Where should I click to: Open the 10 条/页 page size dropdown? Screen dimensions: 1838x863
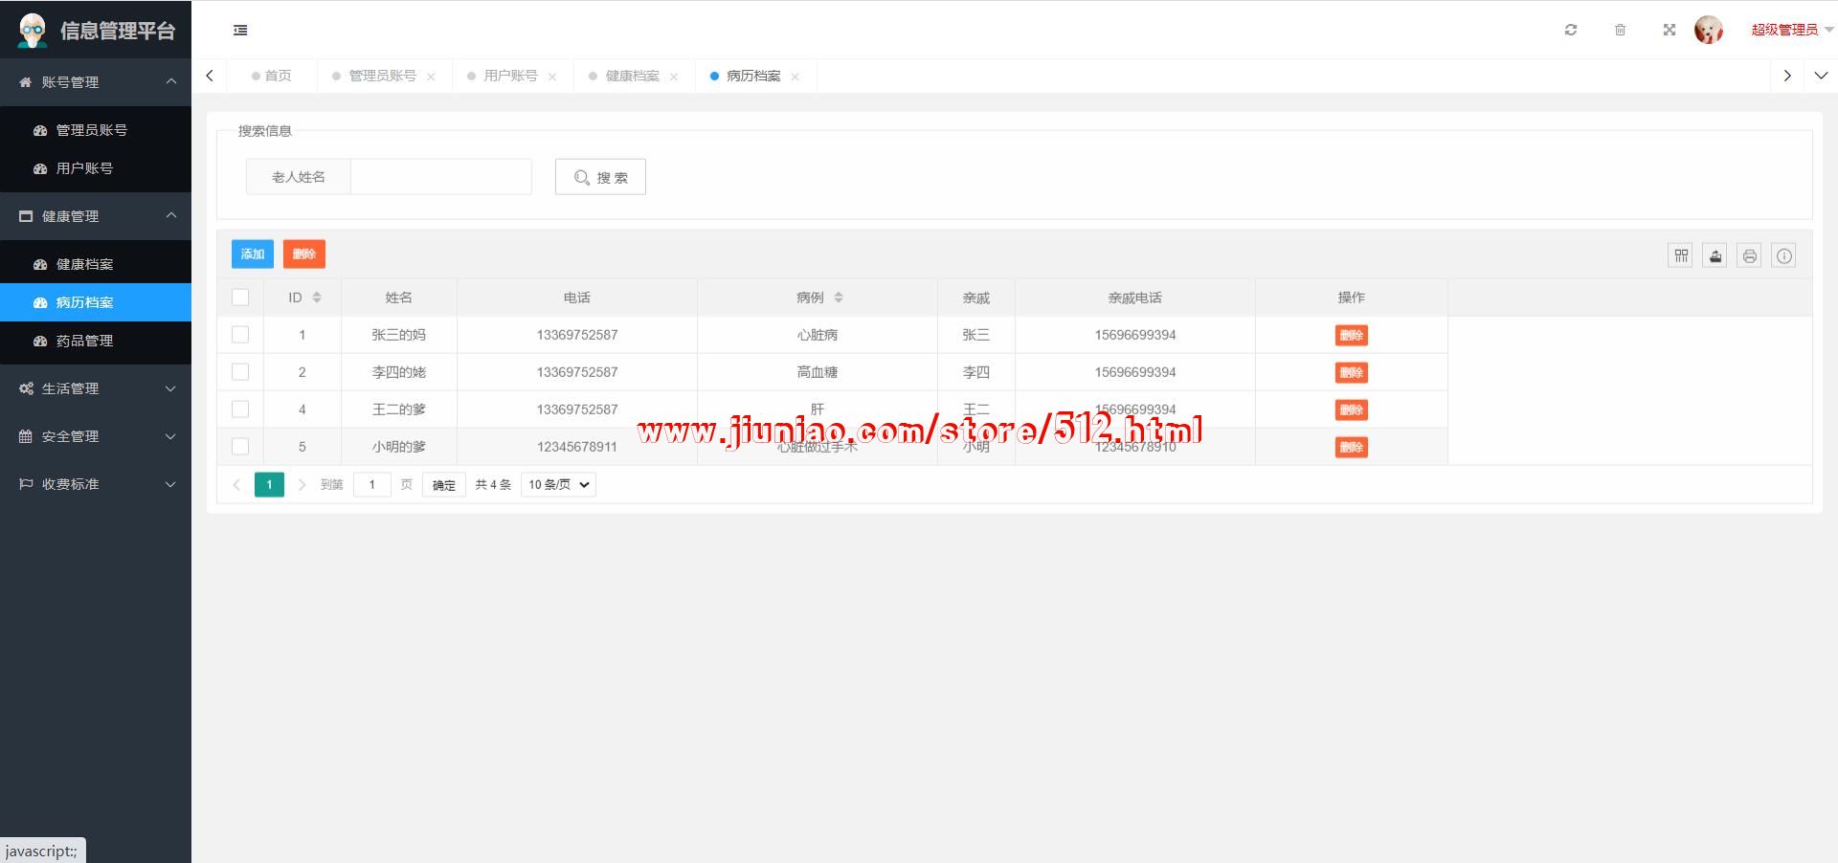[x=559, y=485]
